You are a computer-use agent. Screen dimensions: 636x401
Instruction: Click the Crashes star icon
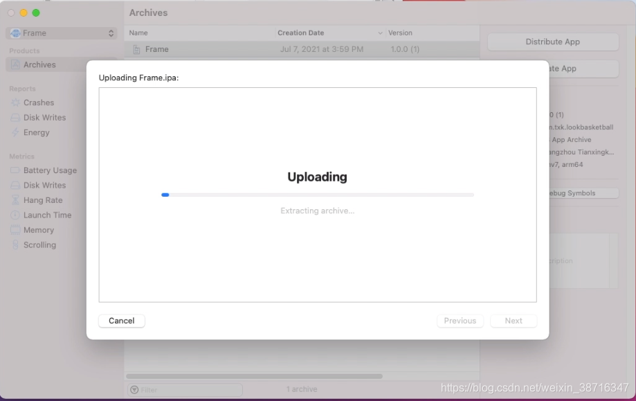(15, 103)
